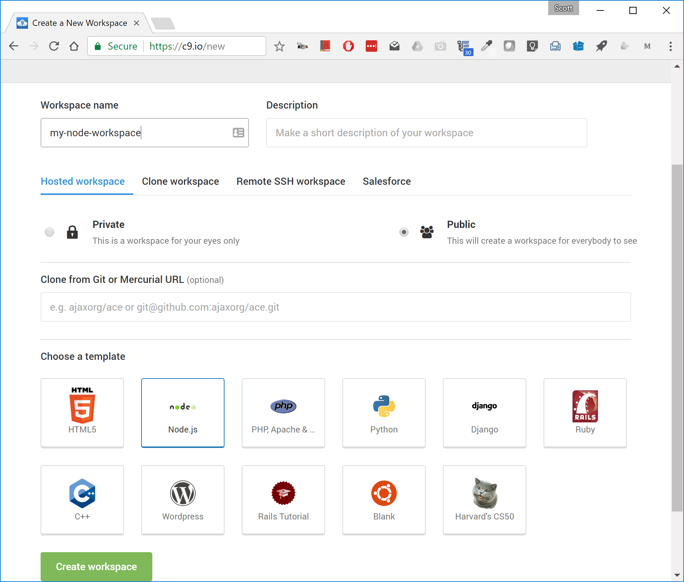Open Chrome's three-dot menu
The height and width of the screenshot is (582, 684).
(670, 46)
